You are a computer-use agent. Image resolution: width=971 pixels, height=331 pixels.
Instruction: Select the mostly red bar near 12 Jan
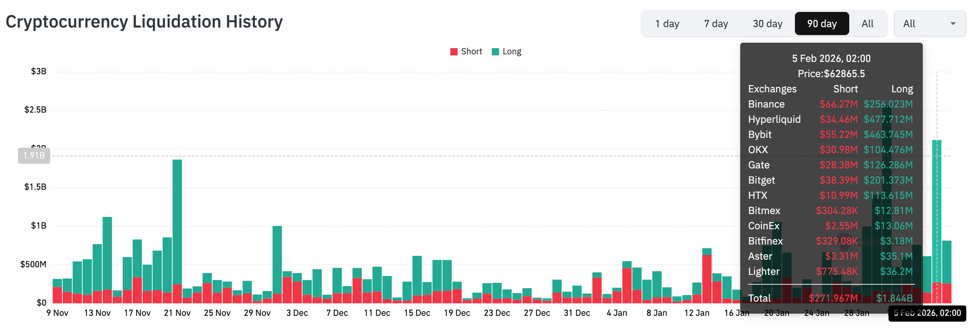707,277
